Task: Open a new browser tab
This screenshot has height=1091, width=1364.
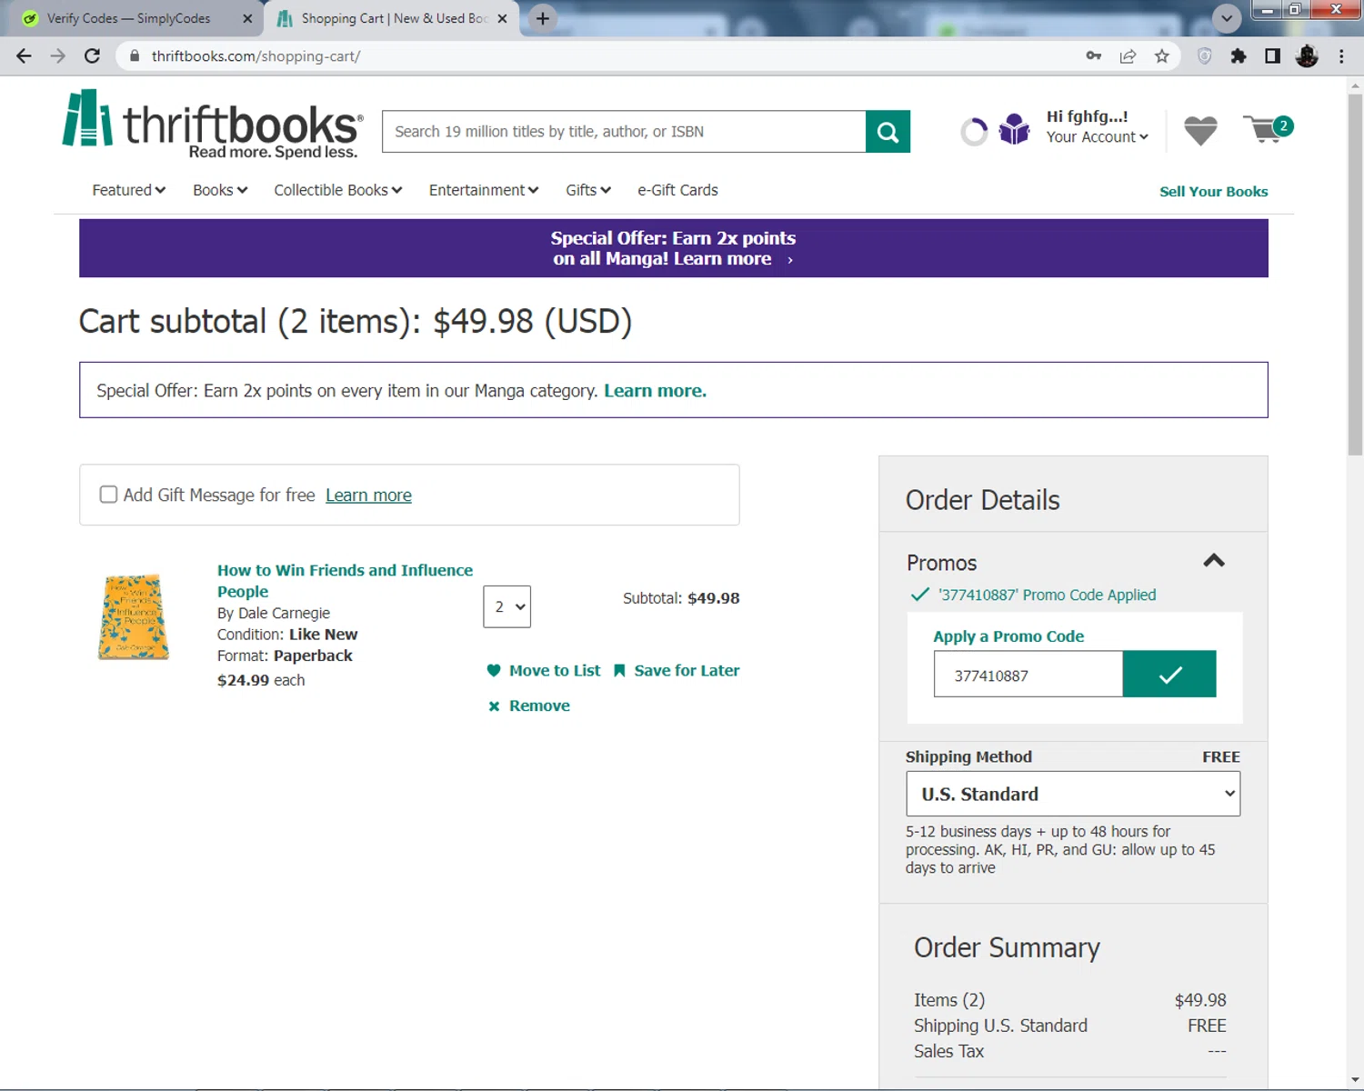Action: pos(543,18)
